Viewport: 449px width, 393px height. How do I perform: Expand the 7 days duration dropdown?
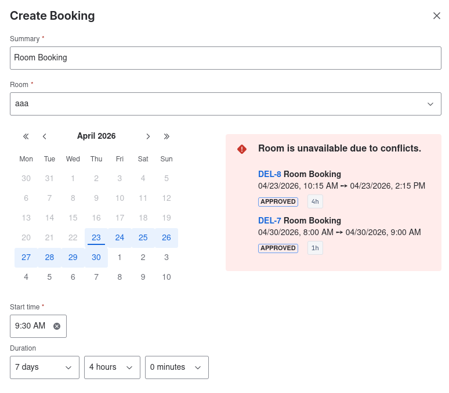tap(45, 367)
